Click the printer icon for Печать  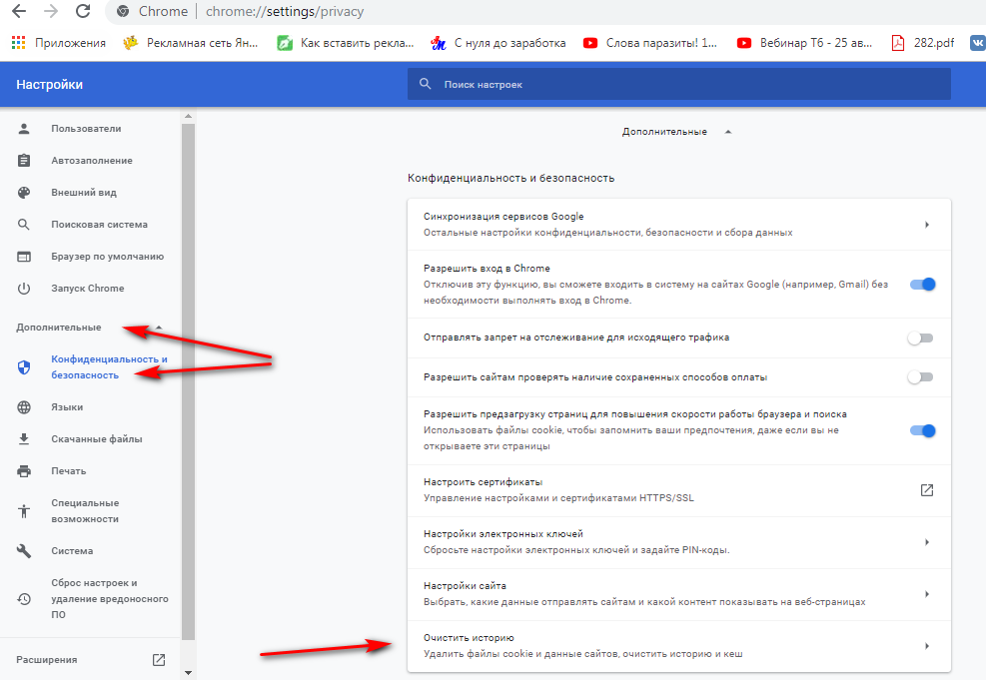[x=24, y=470]
